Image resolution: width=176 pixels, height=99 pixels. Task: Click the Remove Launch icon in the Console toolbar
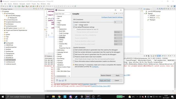click(x=146, y=56)
